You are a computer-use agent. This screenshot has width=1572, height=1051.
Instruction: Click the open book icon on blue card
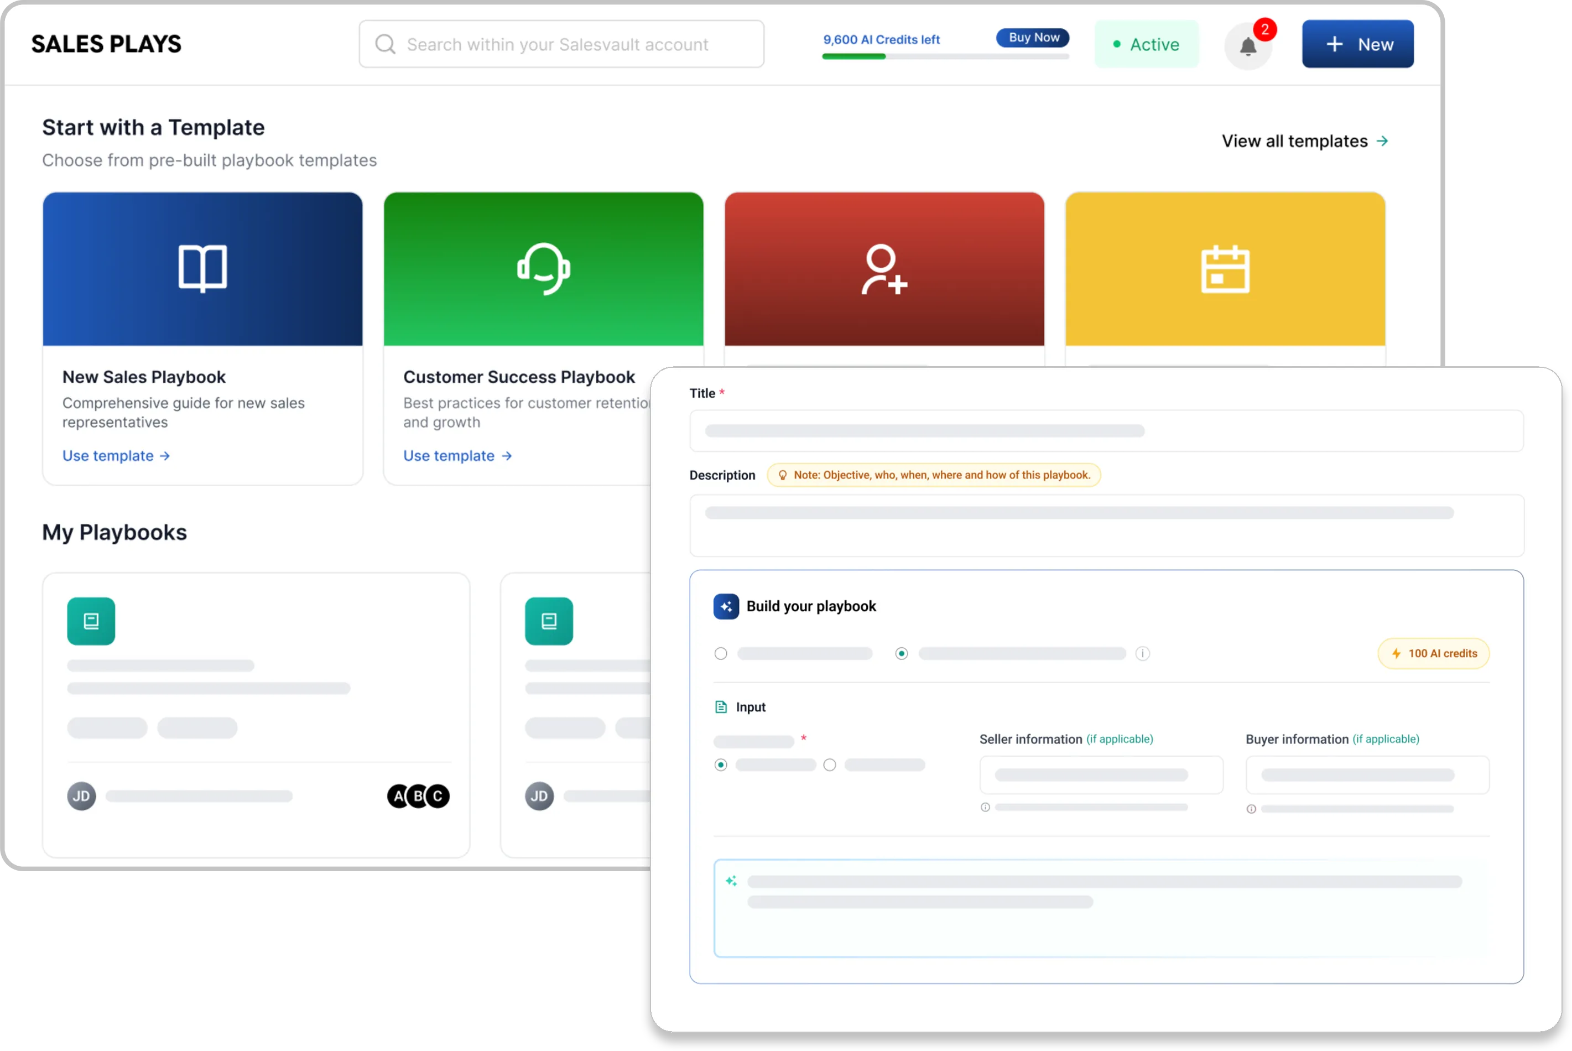pyautogui.click(x=202, y=268)
